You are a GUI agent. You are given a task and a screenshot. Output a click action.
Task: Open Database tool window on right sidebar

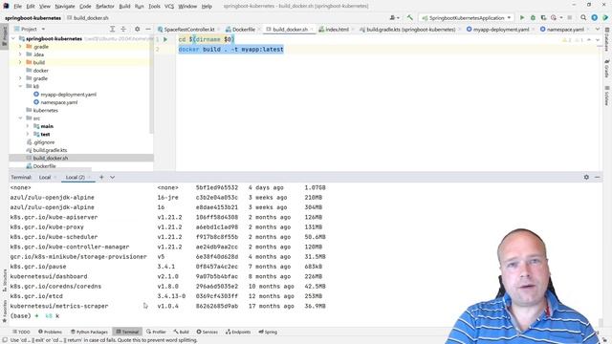(x=607, y=39)
